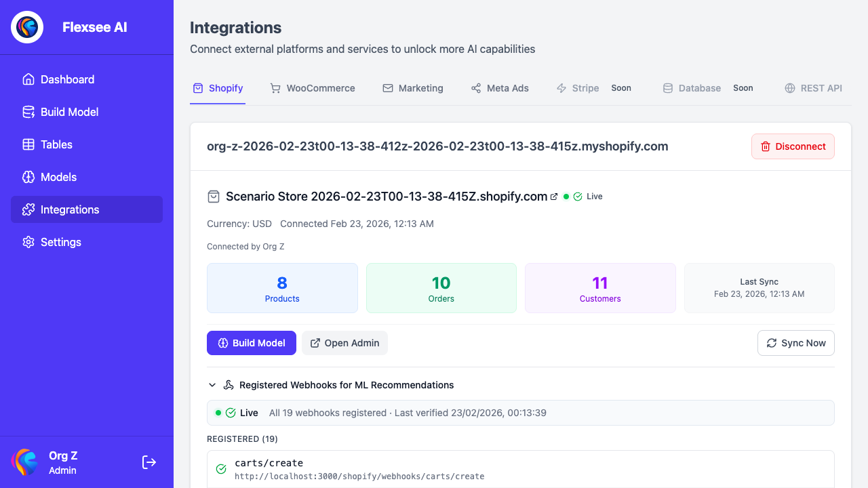Open the Marketing integrations tab
Viewport: 868px width, 488px height.
click(412, 88)
